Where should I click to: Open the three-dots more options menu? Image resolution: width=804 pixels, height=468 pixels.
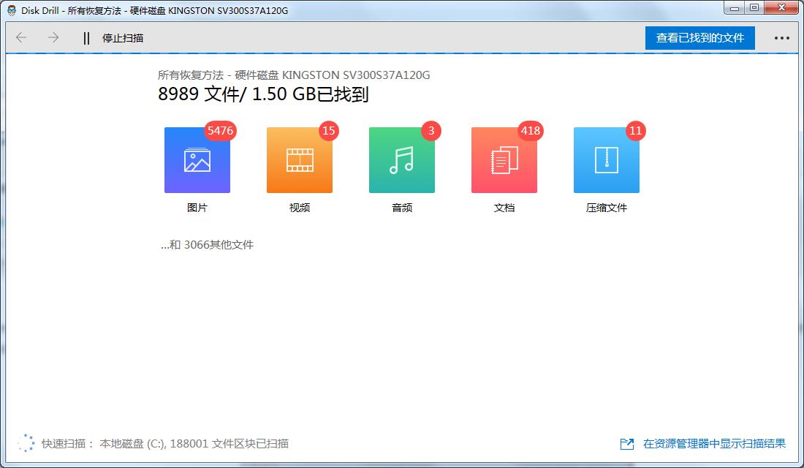click(782, 38)
